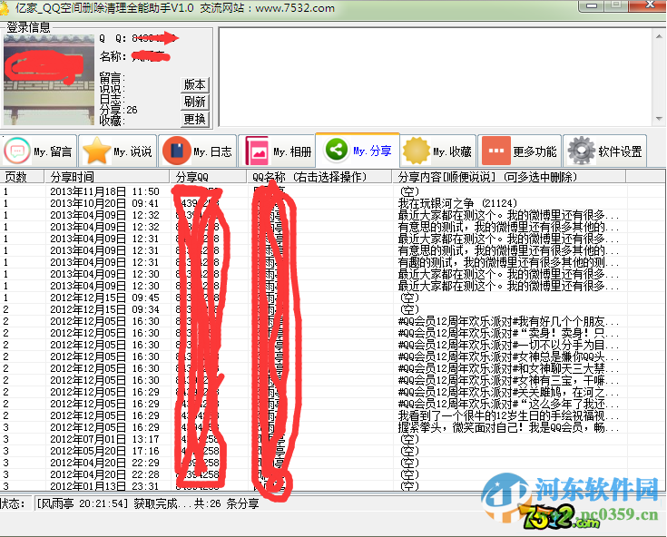Viewport: 667px width, 537px height.
Task: Click the profile avatar picture
Action: click(x=49, y=80)
